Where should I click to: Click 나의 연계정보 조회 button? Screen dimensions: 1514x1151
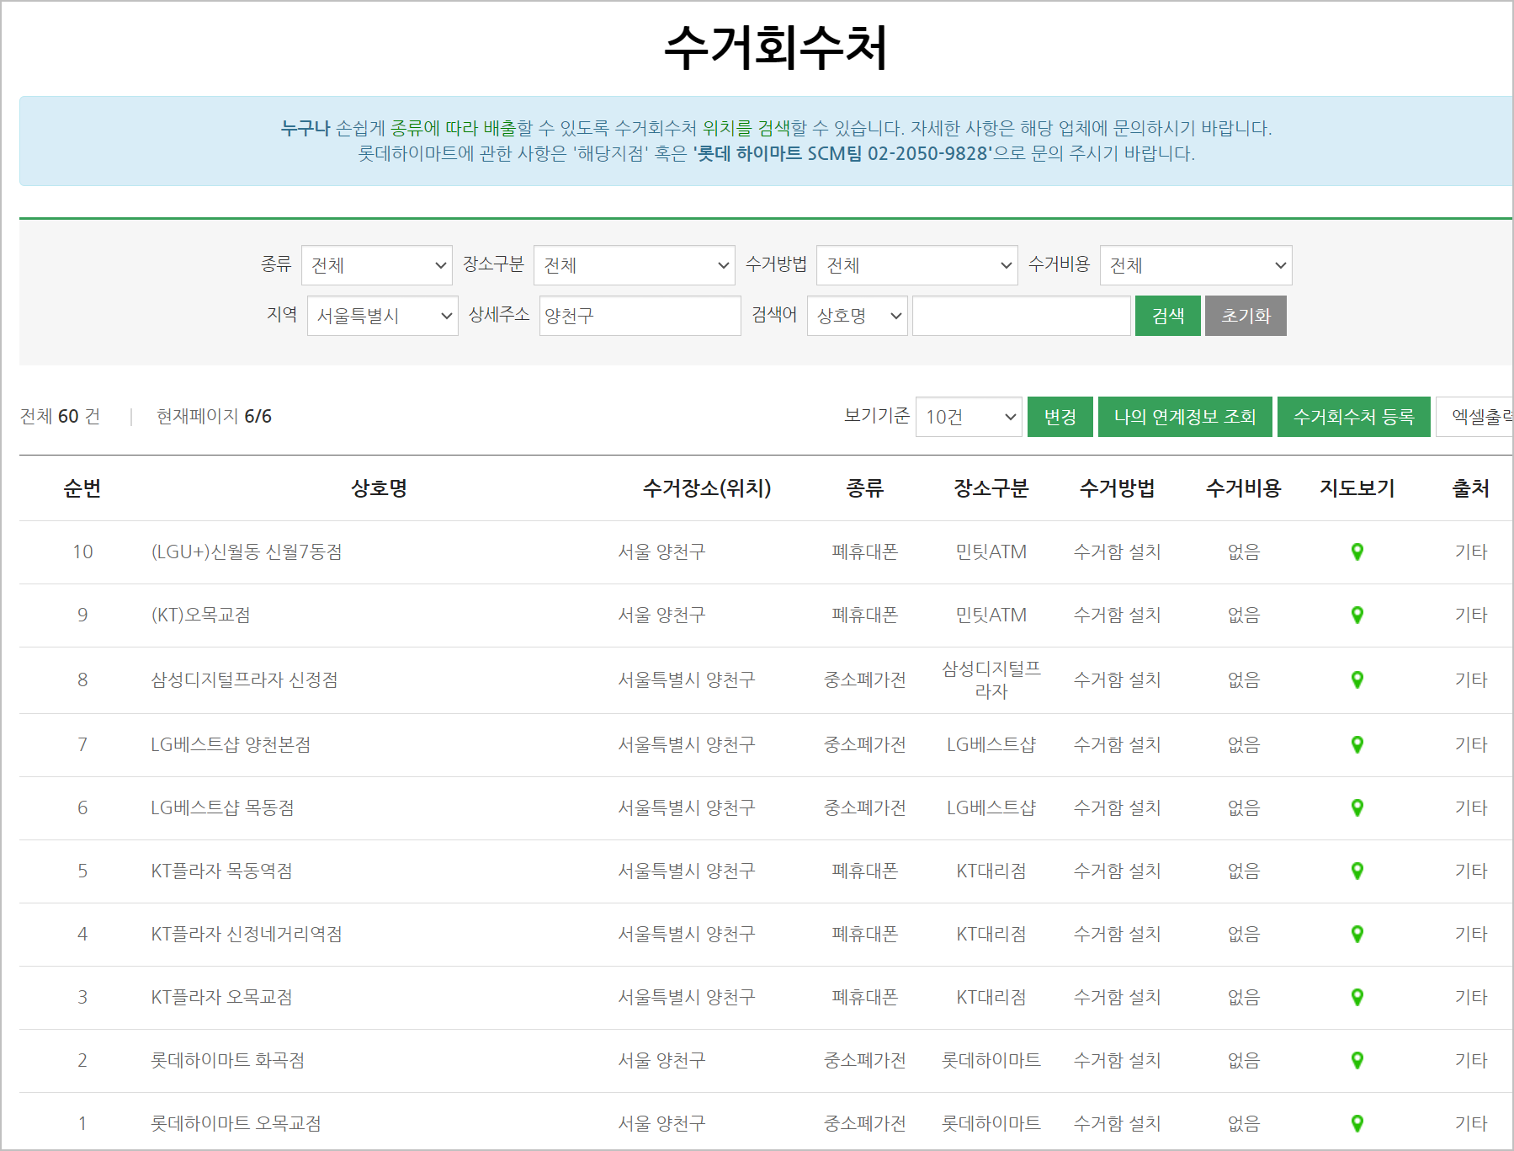coord(1185,417)
